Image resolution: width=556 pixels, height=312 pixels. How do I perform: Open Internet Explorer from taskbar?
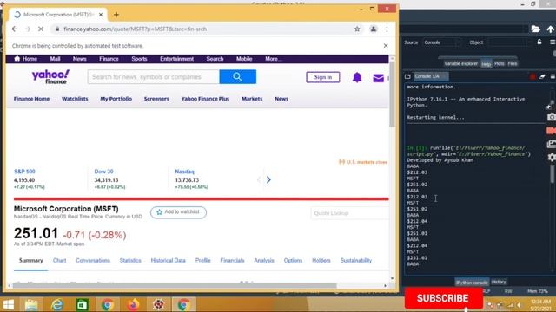pos(56,304)
